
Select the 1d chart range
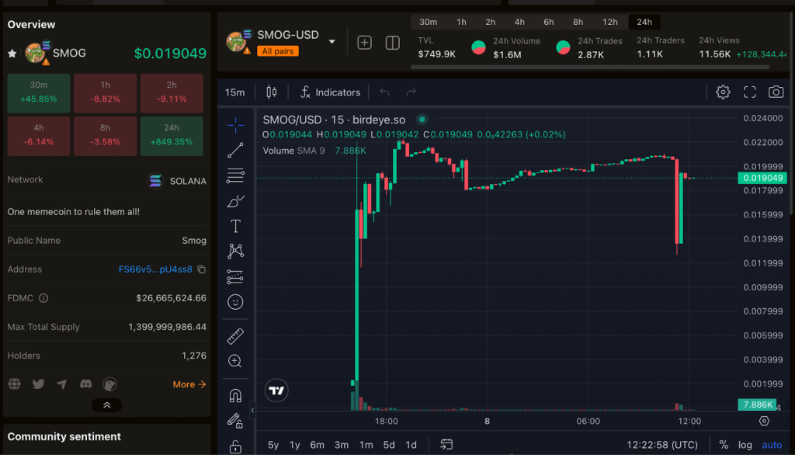[x=411, y=445]
